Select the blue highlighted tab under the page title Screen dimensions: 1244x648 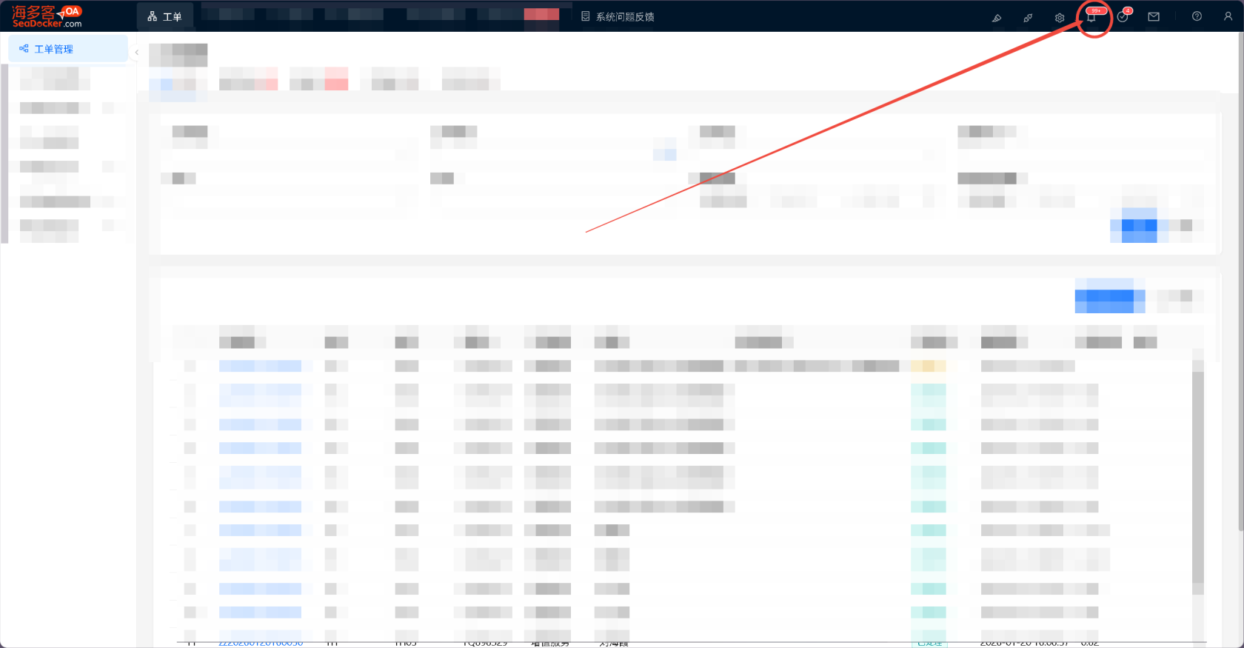172,84
